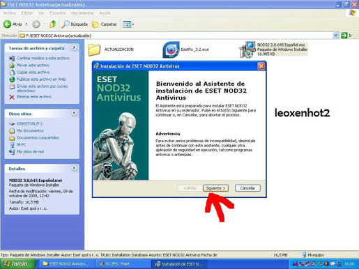Click the Inicio start button
The width and height of the screenshot is (359, 269).
[17, 264]
